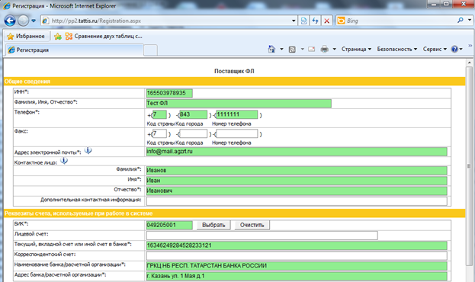Select the Регистрация tab
Image resolution: width=475 pixels, height=282 pixels.
point(74,50)
